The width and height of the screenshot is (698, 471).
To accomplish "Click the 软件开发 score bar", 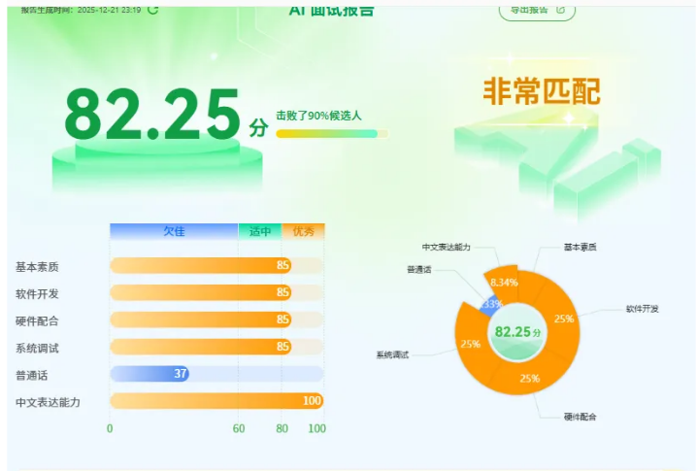I will [200, 292].
